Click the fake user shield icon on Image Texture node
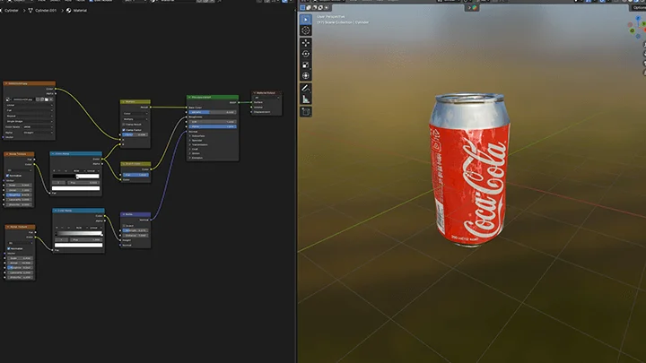This screenshot has width=646, height=363. pyautogui.click(x=38, y=99)
